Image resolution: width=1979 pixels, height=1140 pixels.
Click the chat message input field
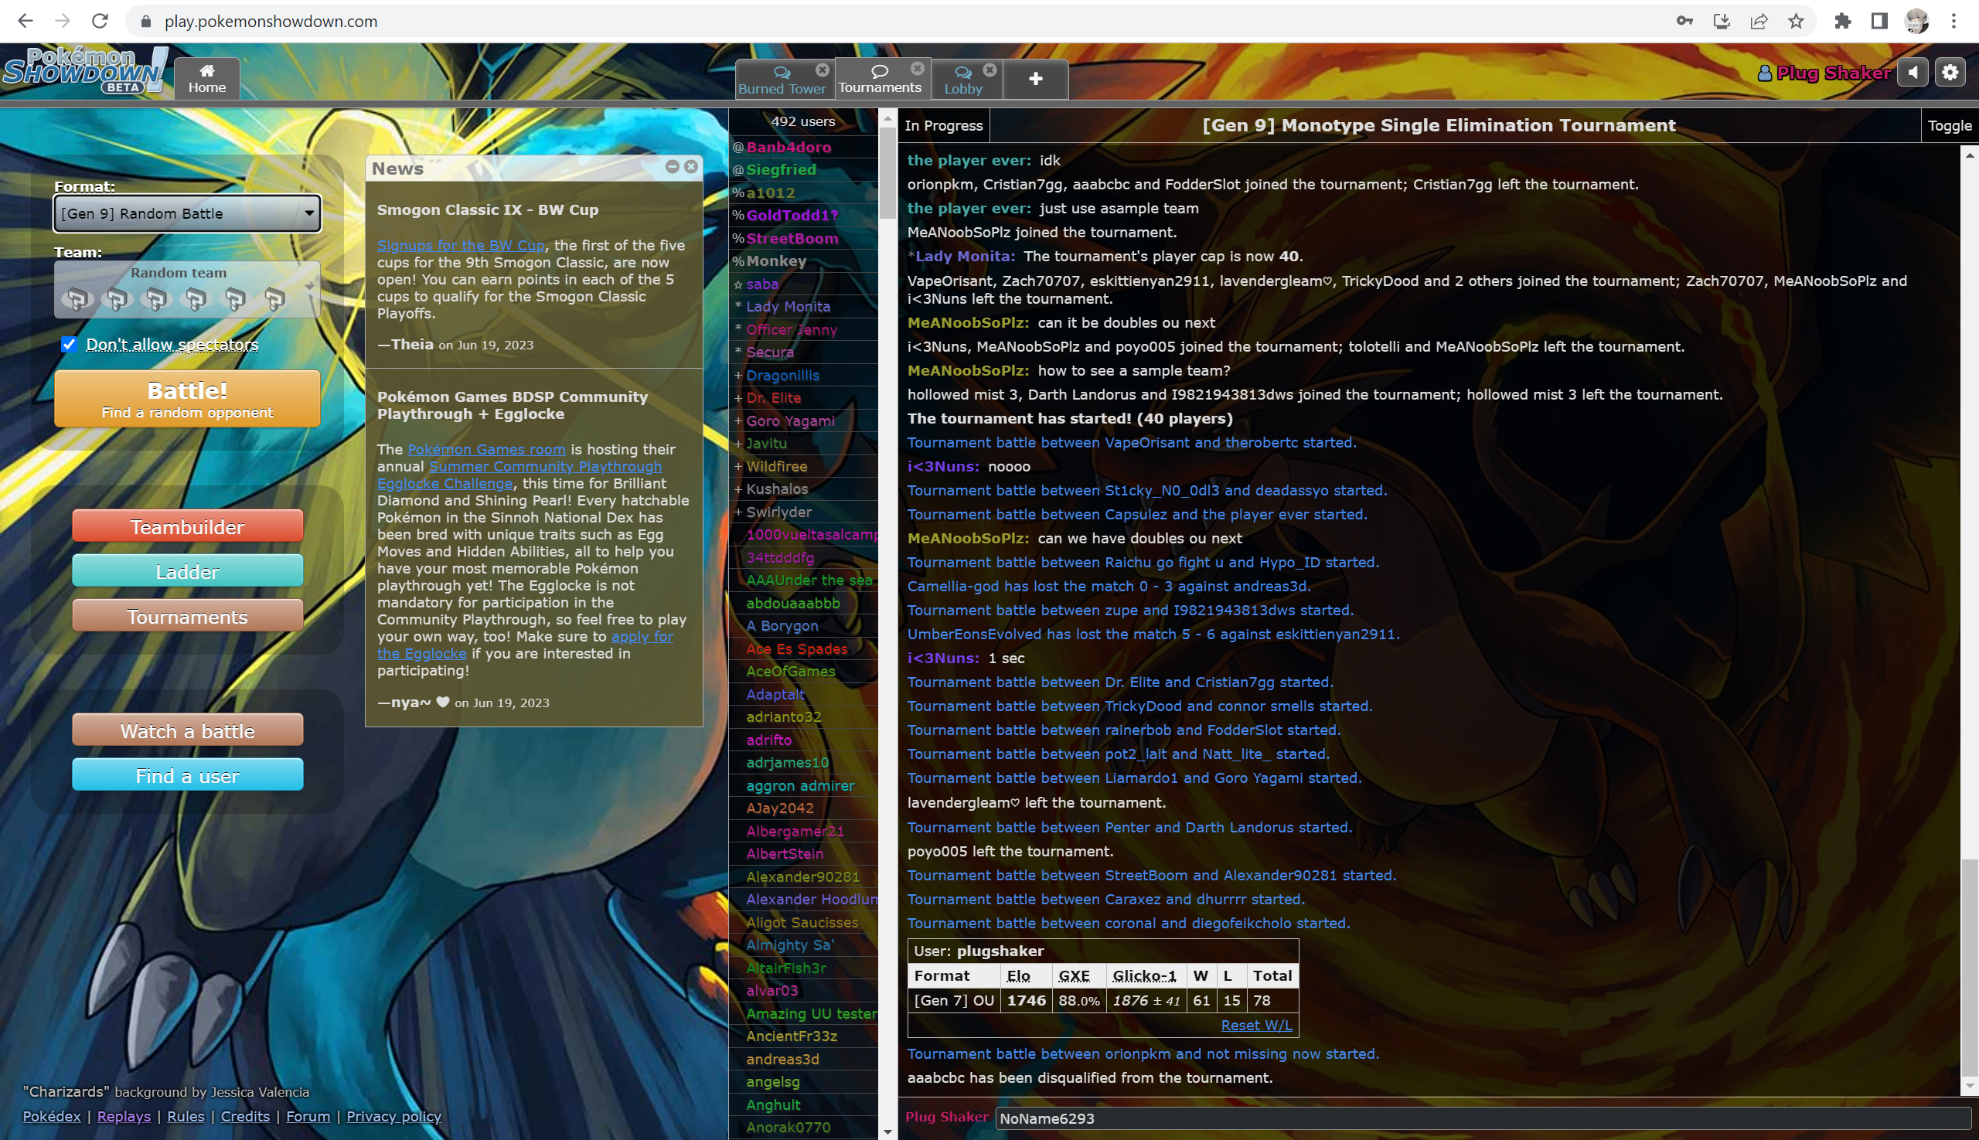[1480, 1118]
